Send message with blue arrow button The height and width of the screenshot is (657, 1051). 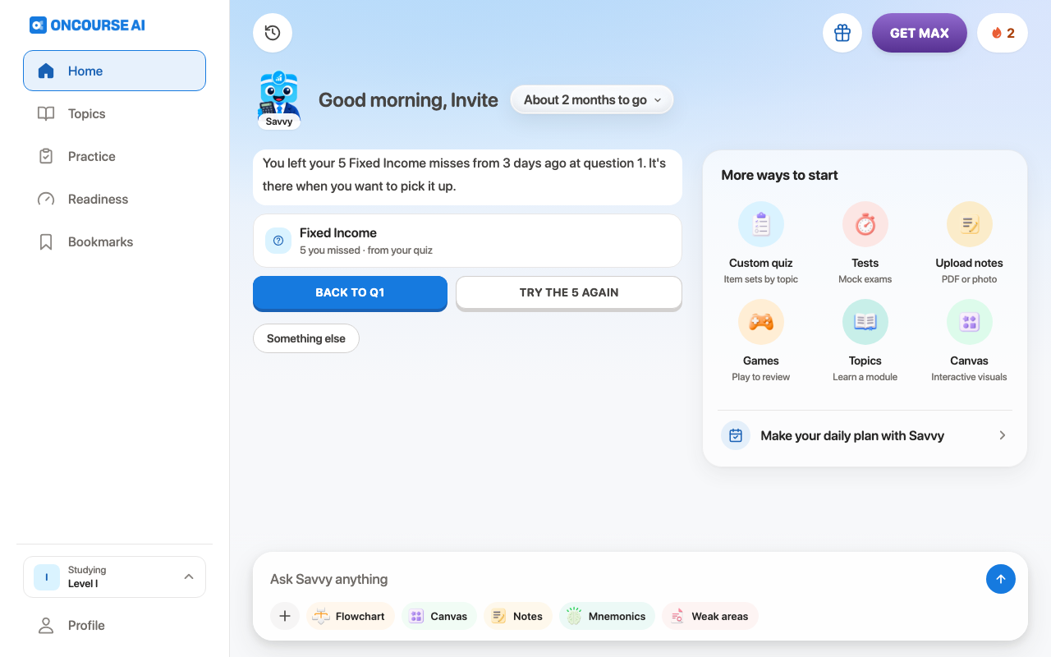[x=1001, y=579]
